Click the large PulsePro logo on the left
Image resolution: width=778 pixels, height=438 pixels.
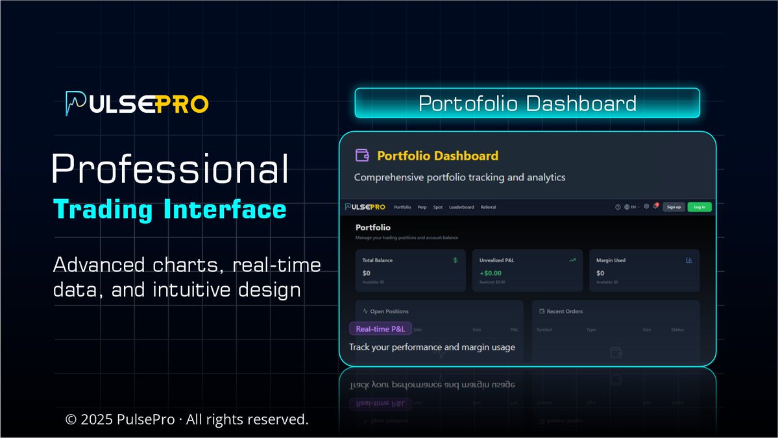(137, 103)
